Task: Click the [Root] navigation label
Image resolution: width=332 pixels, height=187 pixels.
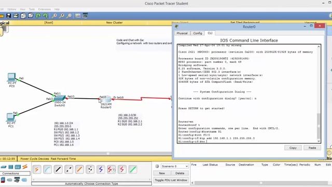Action: pos(49,22)
